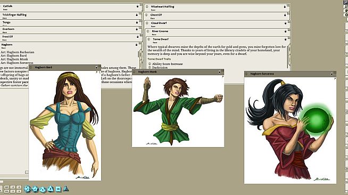Click the Everborn window title
Viewport: 348px width, 195px height.
[x=9, y=29]
